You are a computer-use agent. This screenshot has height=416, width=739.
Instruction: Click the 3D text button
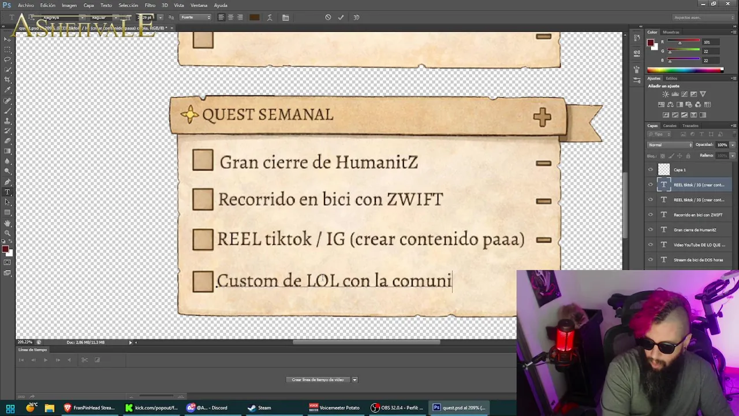coord(356,17)
